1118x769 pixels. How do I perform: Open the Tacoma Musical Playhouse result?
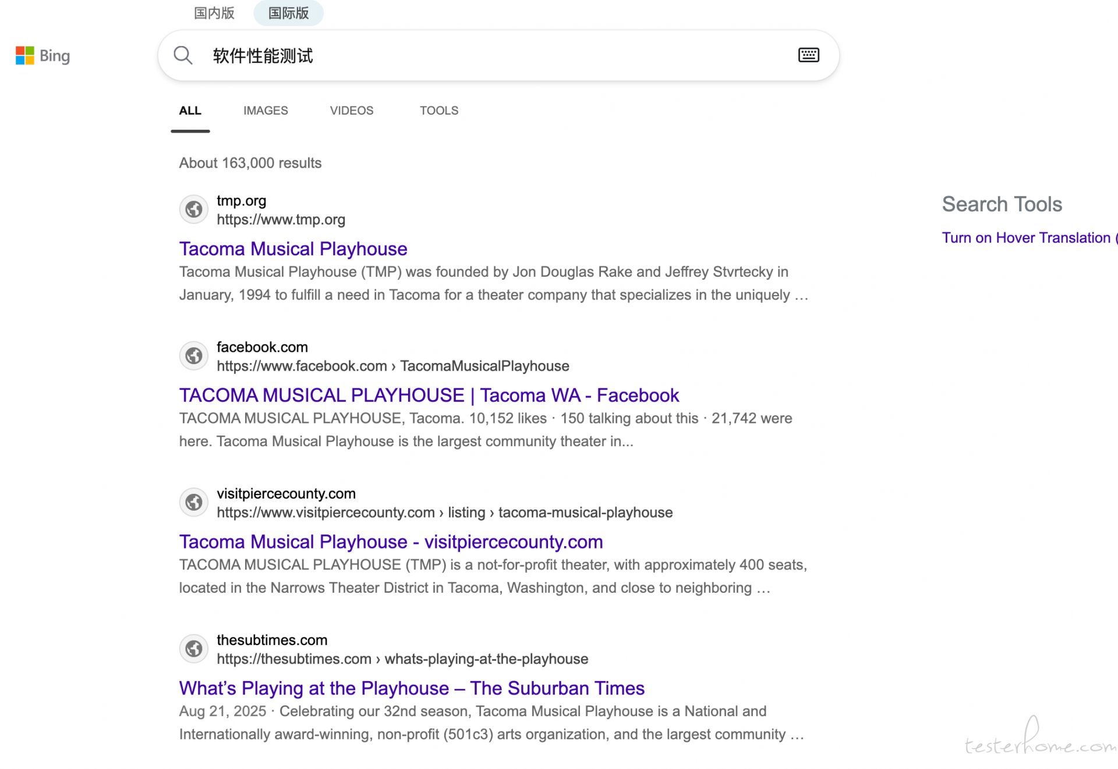tap(293, 249)
